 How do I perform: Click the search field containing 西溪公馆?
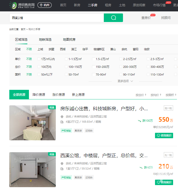point(57,18)
